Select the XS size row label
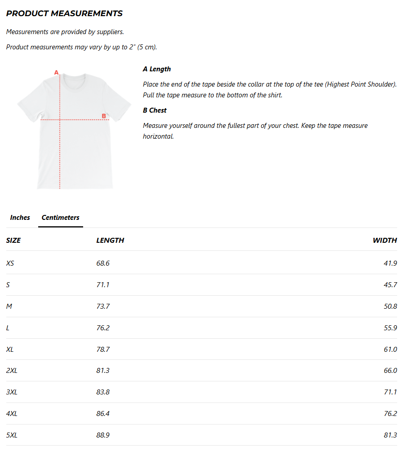 pyautogui.click(x=10, y=263)
